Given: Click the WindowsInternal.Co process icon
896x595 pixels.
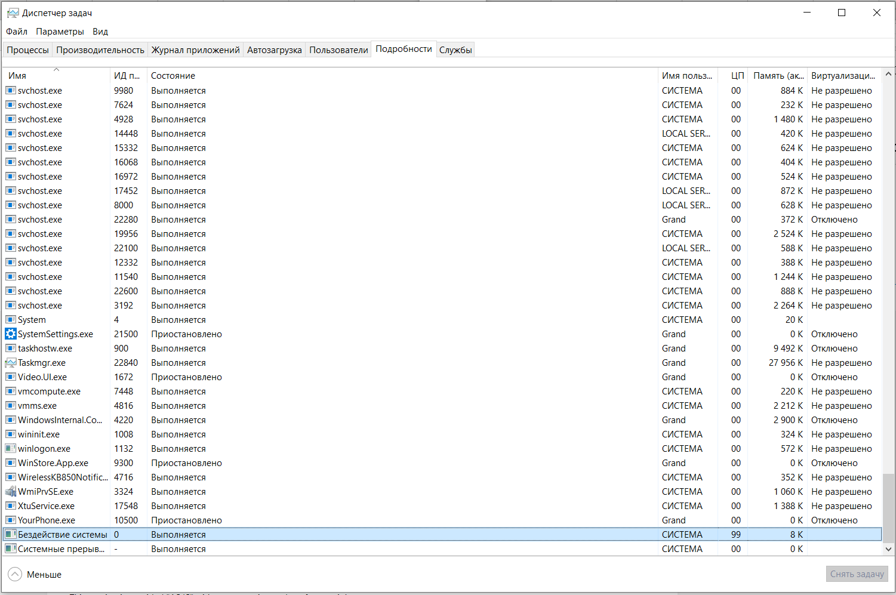Looking at the screenshot, I should point(11,420).
